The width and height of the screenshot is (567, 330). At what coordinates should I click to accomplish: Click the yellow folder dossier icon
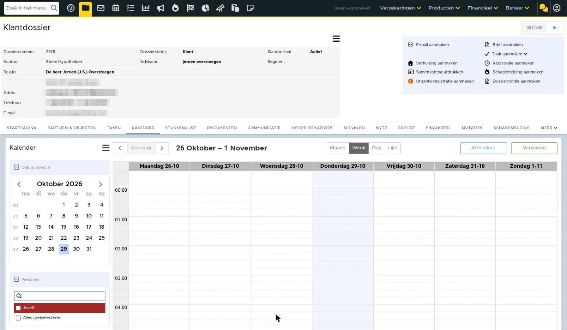click(x=85, y=8)
